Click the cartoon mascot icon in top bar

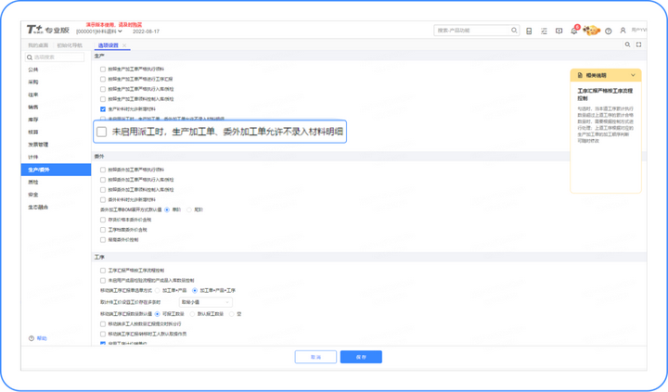[x=591, y=31]
